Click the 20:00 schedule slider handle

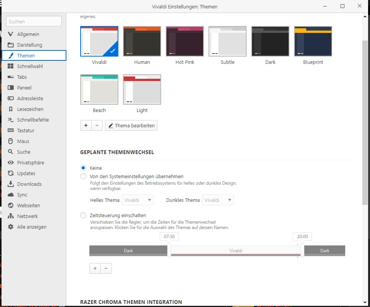tap(302, 250)
